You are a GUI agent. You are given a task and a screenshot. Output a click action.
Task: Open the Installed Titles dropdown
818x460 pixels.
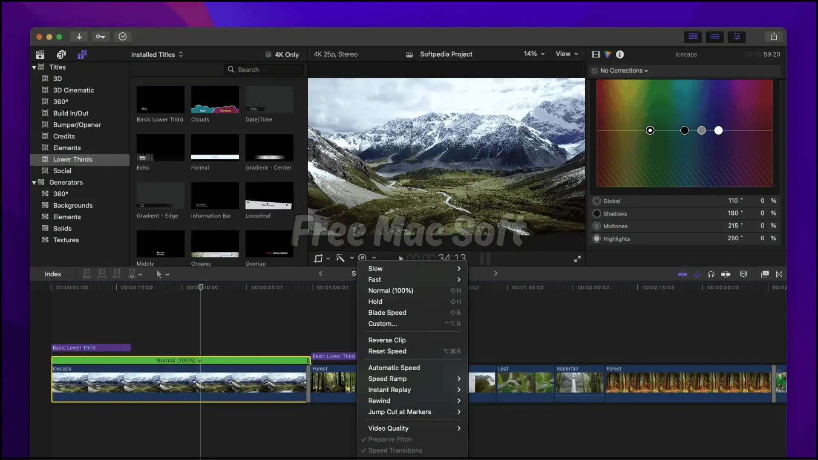pyautogui.click(x=157, y=54)
